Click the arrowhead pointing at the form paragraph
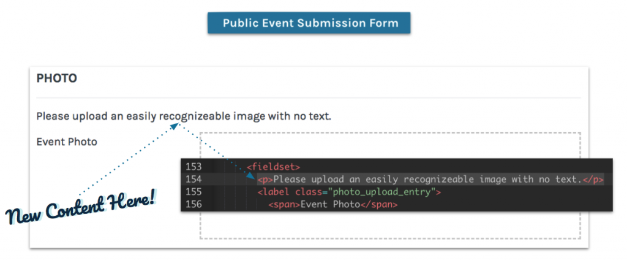This screenshot has height=261, width=627. point(175,126)
